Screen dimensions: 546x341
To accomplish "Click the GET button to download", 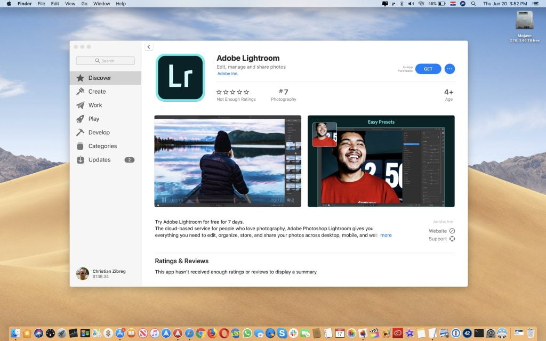I will point(428,69).
